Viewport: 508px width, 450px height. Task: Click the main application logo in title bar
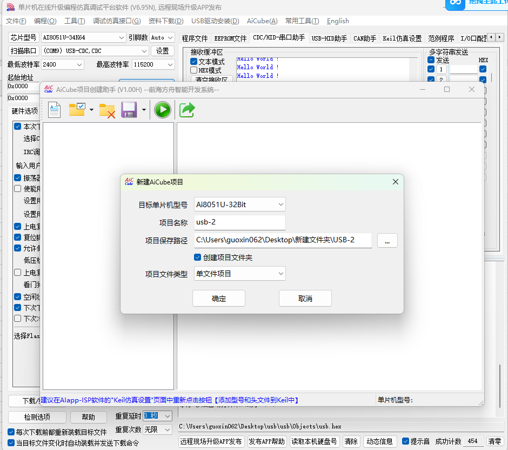pos(11,7)
